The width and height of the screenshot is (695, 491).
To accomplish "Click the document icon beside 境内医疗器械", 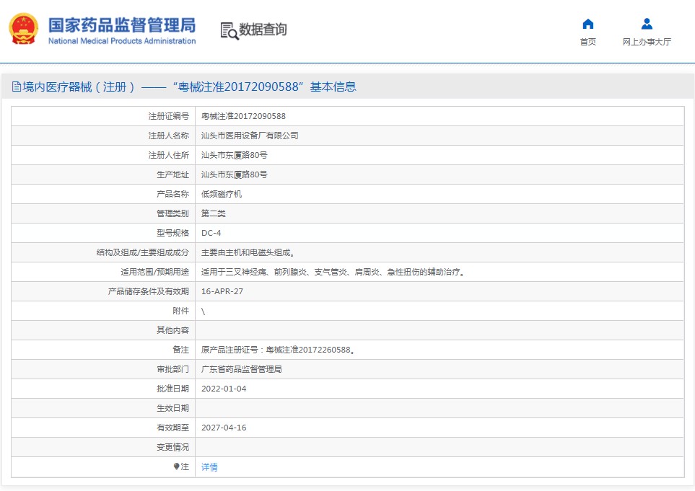I will [17, 87].
